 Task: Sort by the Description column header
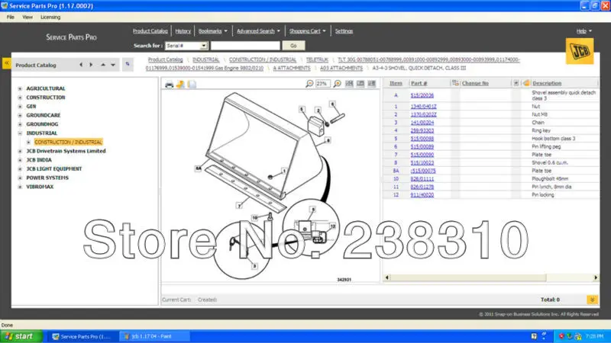547,83
